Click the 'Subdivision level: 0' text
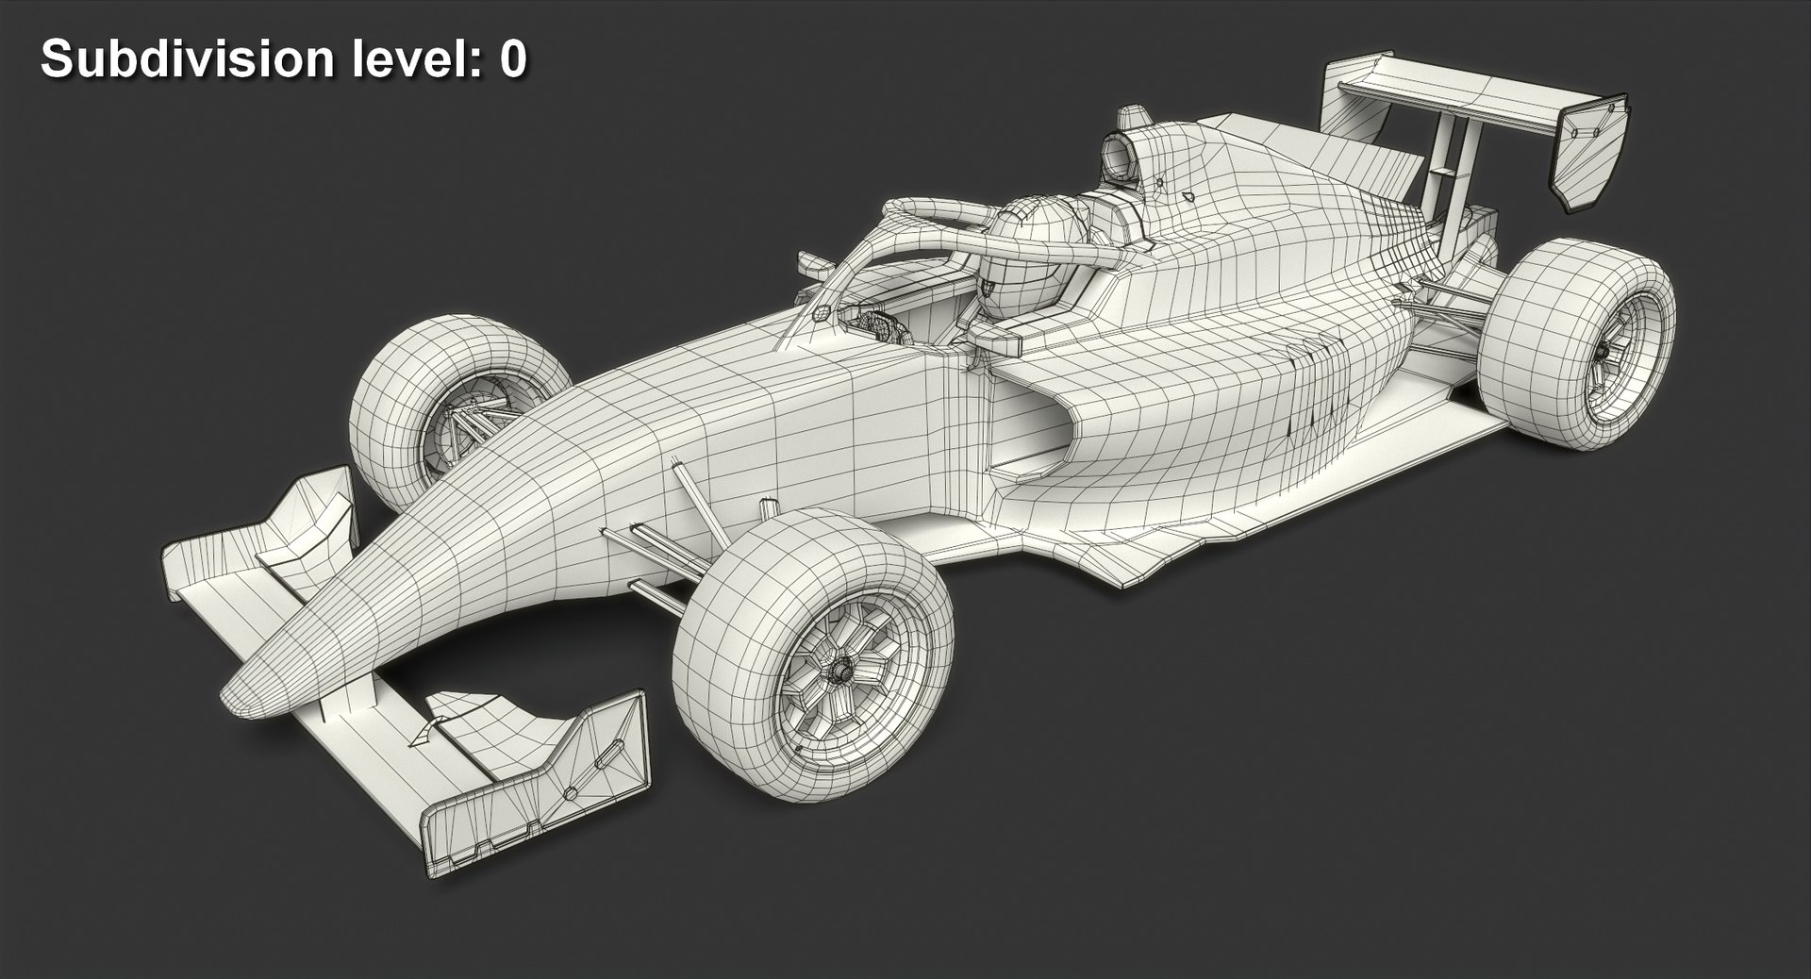This screenshot has height=979, width=1811. [283, 58]
